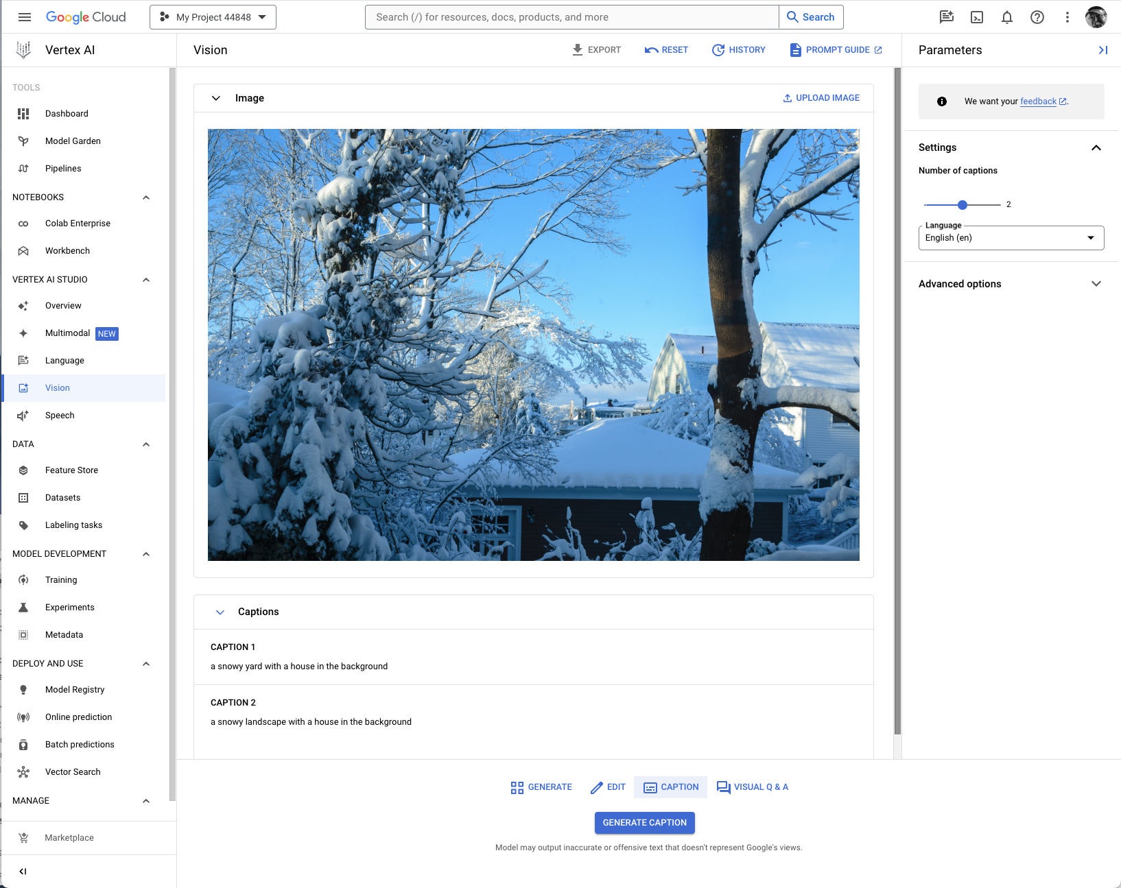Click the Online prediction icon
Image resolution: width=1121 pixels, height=888 pixels.
(23, 717)
